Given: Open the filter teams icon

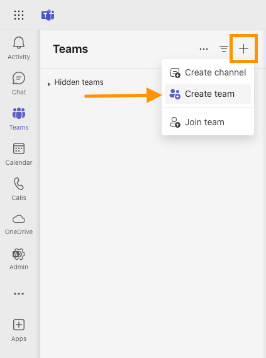Looking at the screenshot, I should tap(224, 49).
